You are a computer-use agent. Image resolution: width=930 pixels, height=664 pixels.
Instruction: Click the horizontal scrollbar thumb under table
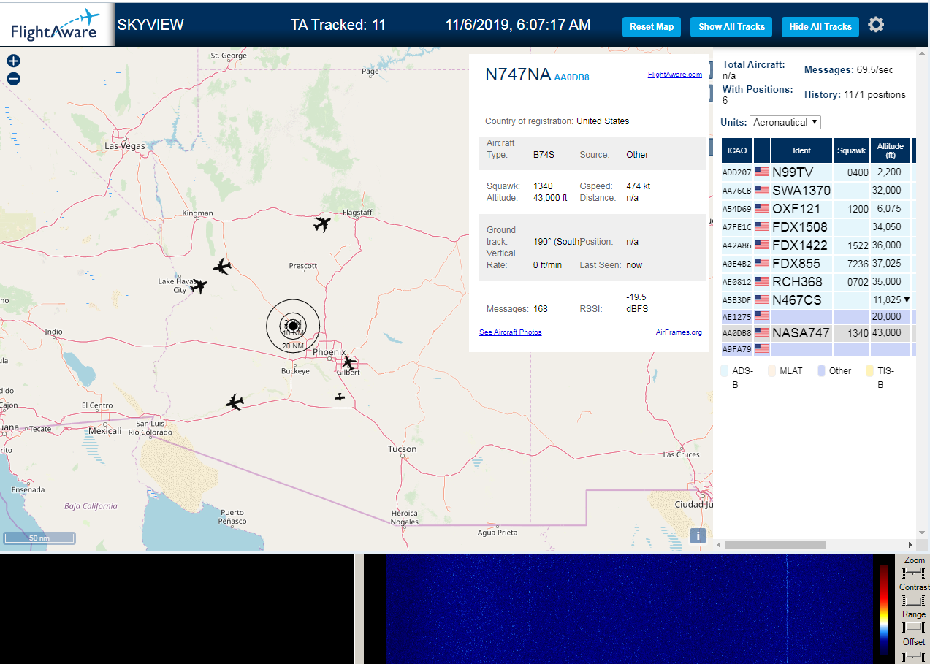tap(774, 545)
